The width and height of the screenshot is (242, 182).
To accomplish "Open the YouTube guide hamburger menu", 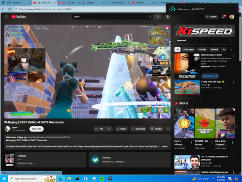I will (6, 17).
